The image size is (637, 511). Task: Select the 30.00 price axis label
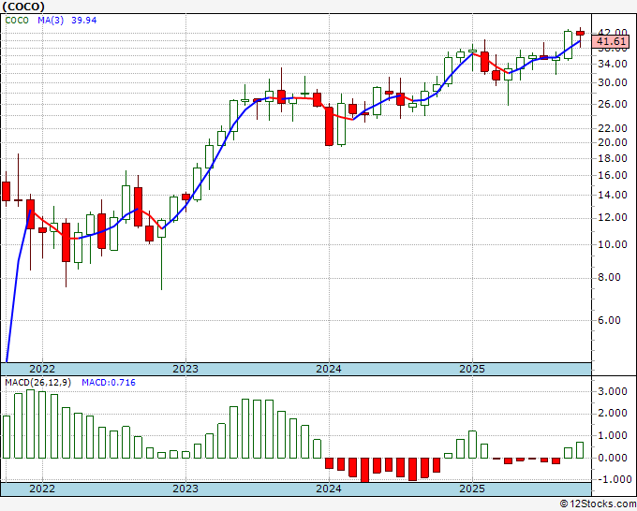coord(613,82)
